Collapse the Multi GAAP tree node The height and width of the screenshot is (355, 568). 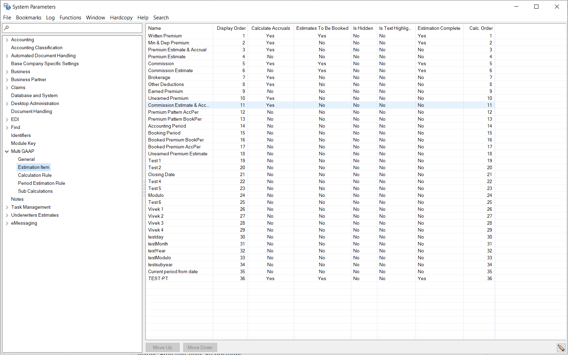click(x=7, y=151)
